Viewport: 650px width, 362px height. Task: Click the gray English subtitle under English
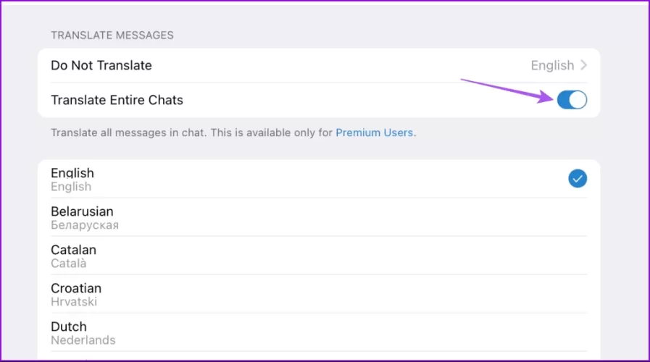click(x=71, y=187)
